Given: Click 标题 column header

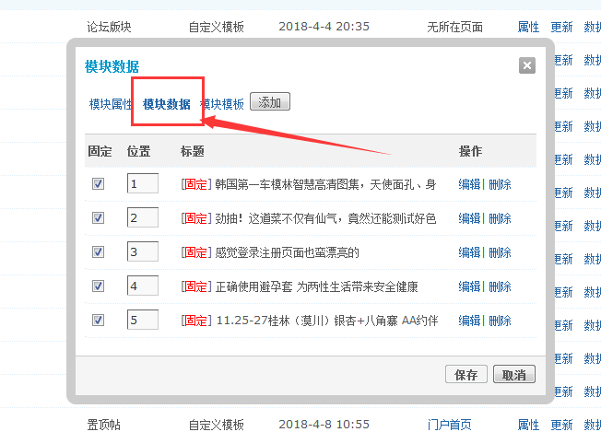Looking at the screenshot, I should [x=192, y=151].
